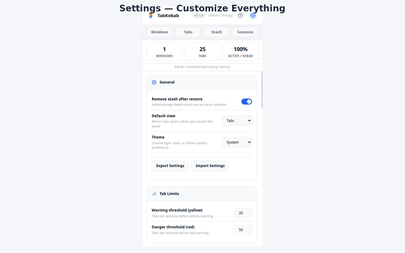
Task: Click the TabKebab kebab logo icon
Action: pyautogui.click(x=151, y=15)
